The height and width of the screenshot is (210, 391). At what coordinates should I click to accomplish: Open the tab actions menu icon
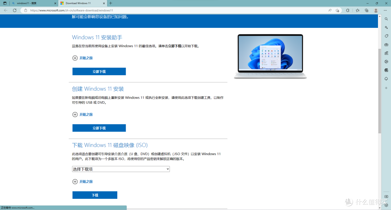click(x=5, y=3)
